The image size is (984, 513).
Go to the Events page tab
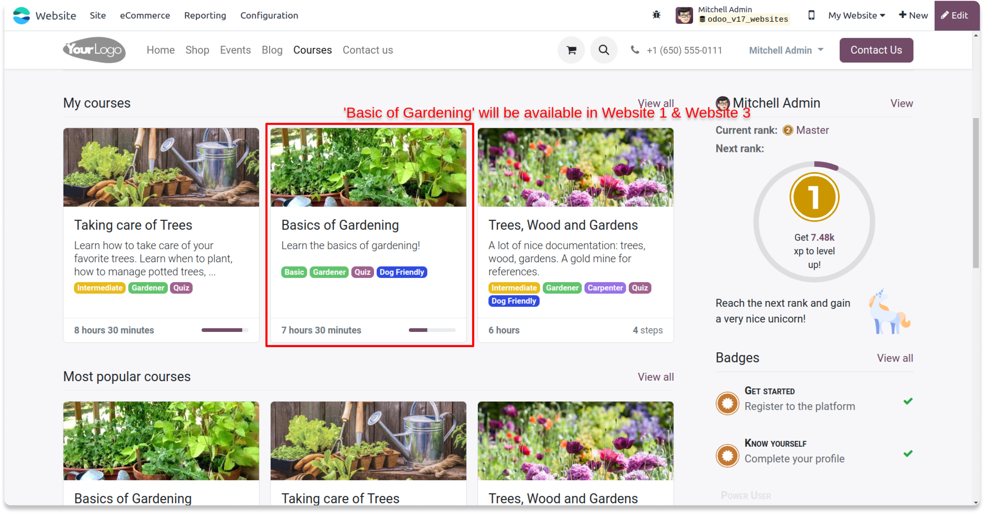tap(235, 50)
